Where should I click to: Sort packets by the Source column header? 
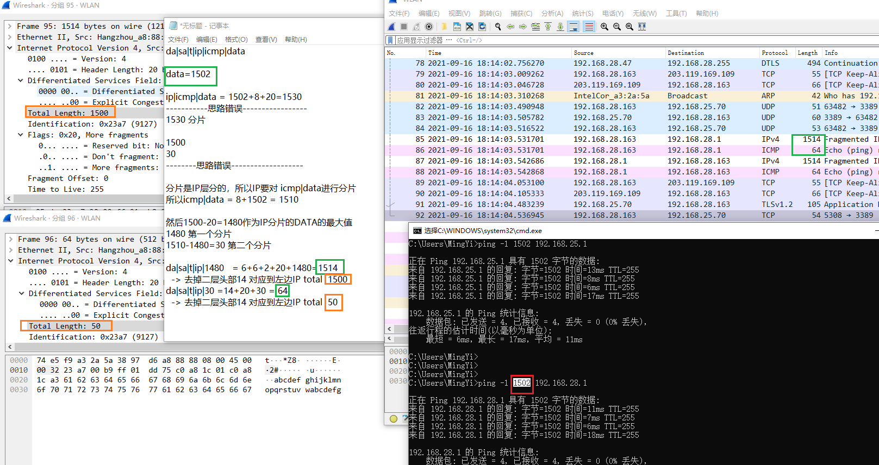tap(583, 53)
